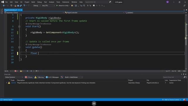
Task: Pin the PlayerController.cs tab
Action: click(x=19, y=10)
